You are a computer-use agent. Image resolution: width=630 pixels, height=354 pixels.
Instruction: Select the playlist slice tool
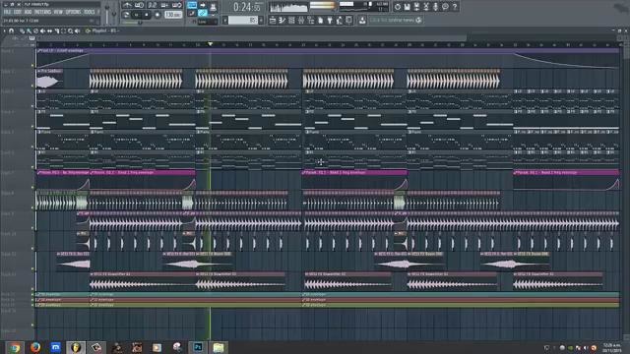coord(57,30)
